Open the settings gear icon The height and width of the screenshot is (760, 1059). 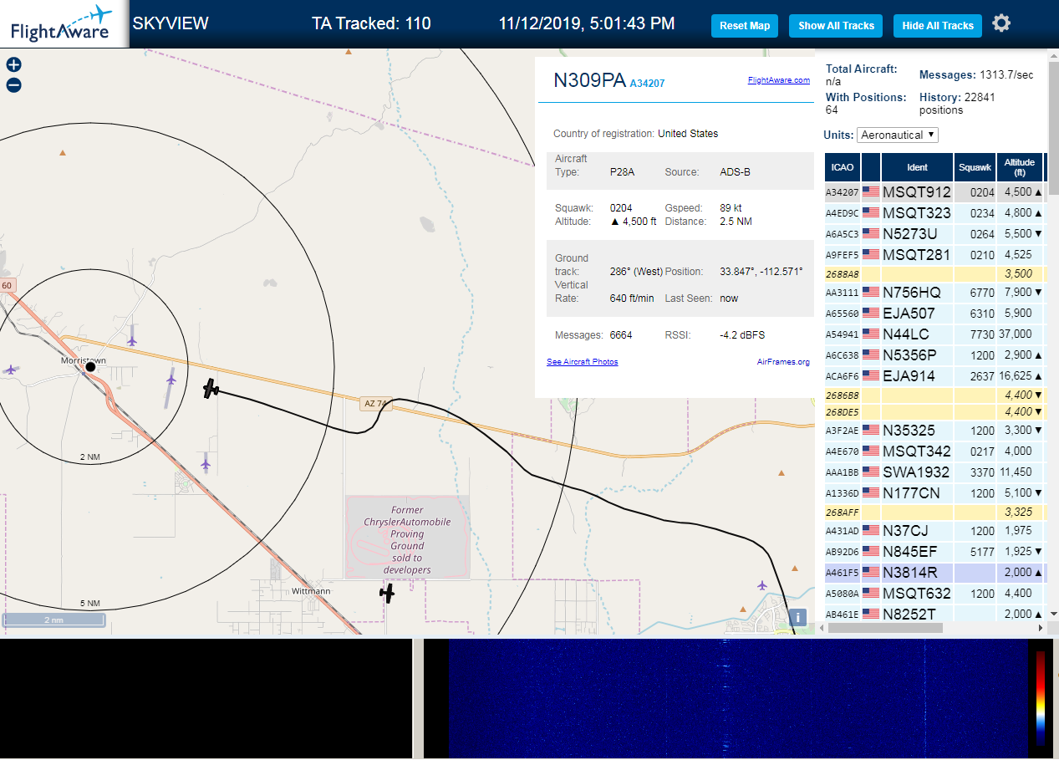pyautogui.click(x=1001, y=23)
